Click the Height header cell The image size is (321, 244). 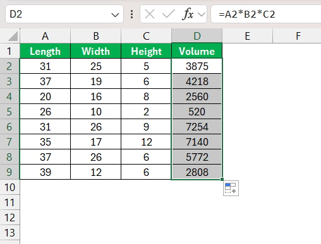[147, 51]
